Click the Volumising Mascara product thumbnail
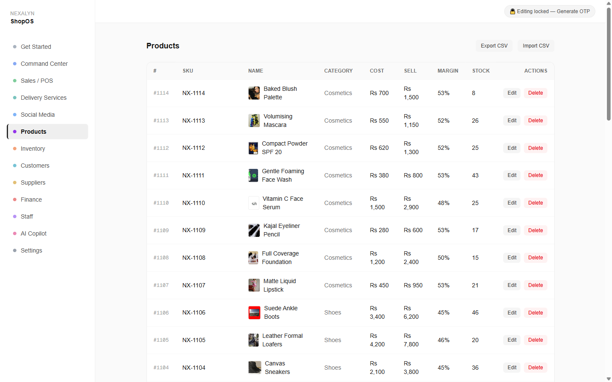The image size is (612, 382). tap(254, 121)
